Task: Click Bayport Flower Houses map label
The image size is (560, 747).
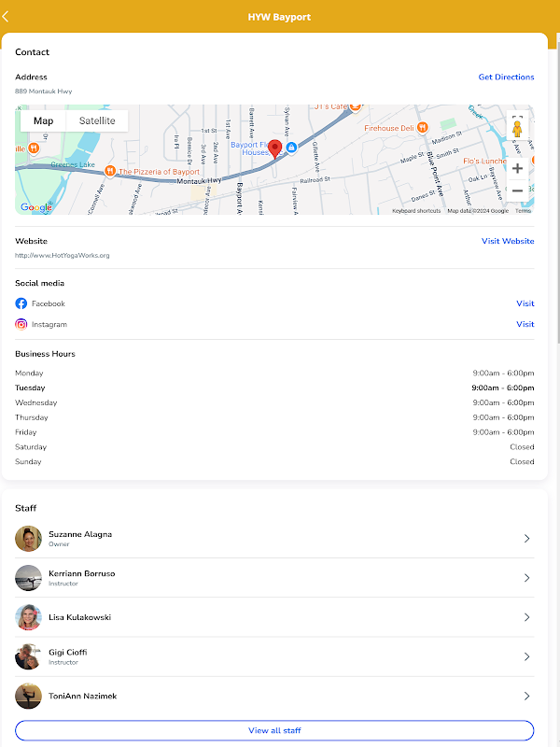Action: click(250, 148)
